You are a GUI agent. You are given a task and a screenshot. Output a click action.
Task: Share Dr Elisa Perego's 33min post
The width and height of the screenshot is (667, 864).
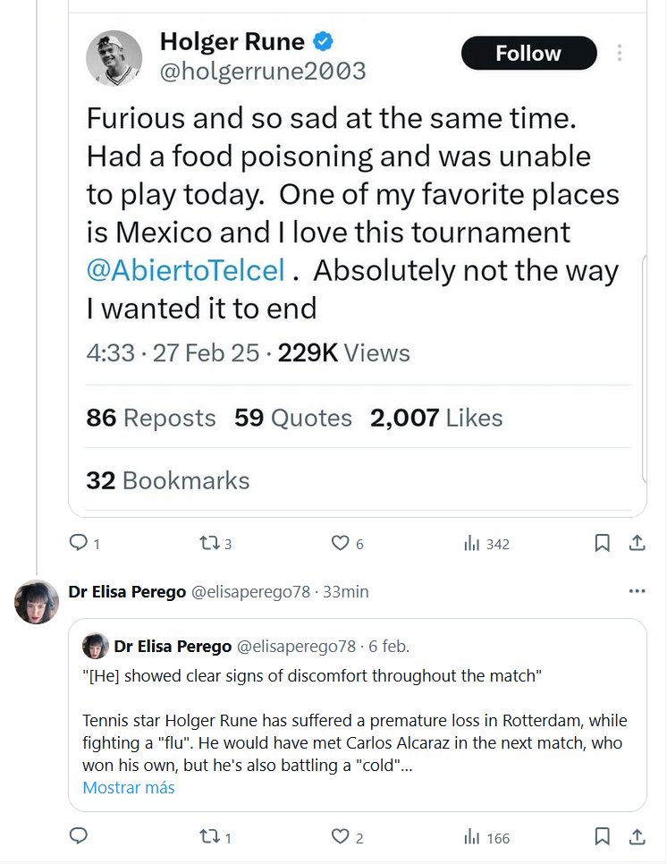pos(637,837)
